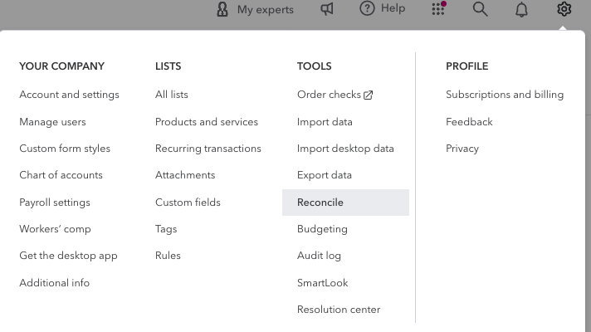The width and height of the screenshot is (591, 332).
Task: Open Rules list
Action: 169,256
